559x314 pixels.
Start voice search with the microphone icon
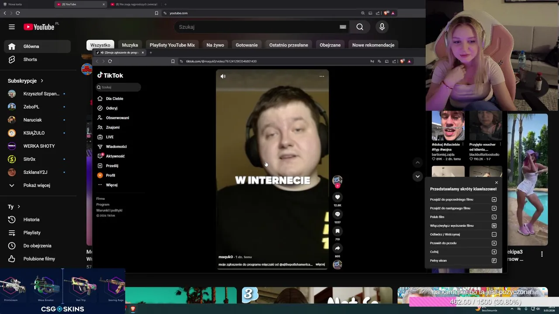[382, 27]
